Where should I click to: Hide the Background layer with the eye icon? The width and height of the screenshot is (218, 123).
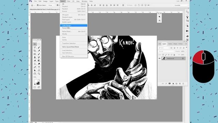click(x=159, y=58)
